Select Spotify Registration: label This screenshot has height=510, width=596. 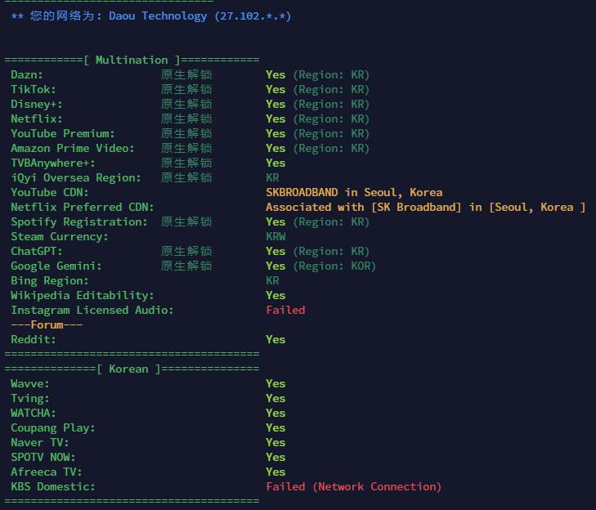point(79,222)
